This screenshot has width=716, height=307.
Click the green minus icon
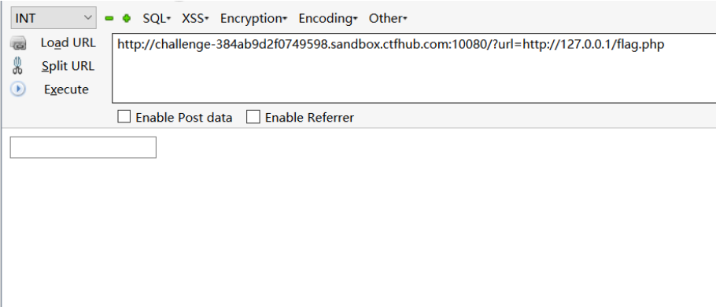[x=109, y=19]
